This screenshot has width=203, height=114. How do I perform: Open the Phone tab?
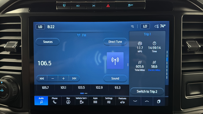tap(55, 101)
